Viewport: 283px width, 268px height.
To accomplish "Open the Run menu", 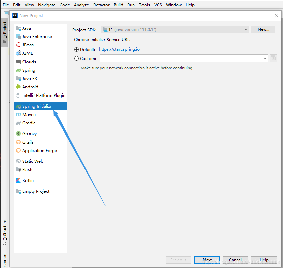I will tap(131, 5).
